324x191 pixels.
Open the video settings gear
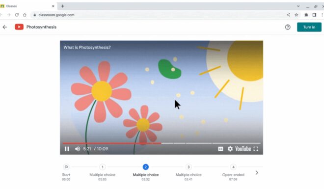point(230,149)
